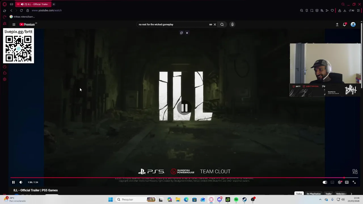Reload the page from the address bar

pos(21,10)
